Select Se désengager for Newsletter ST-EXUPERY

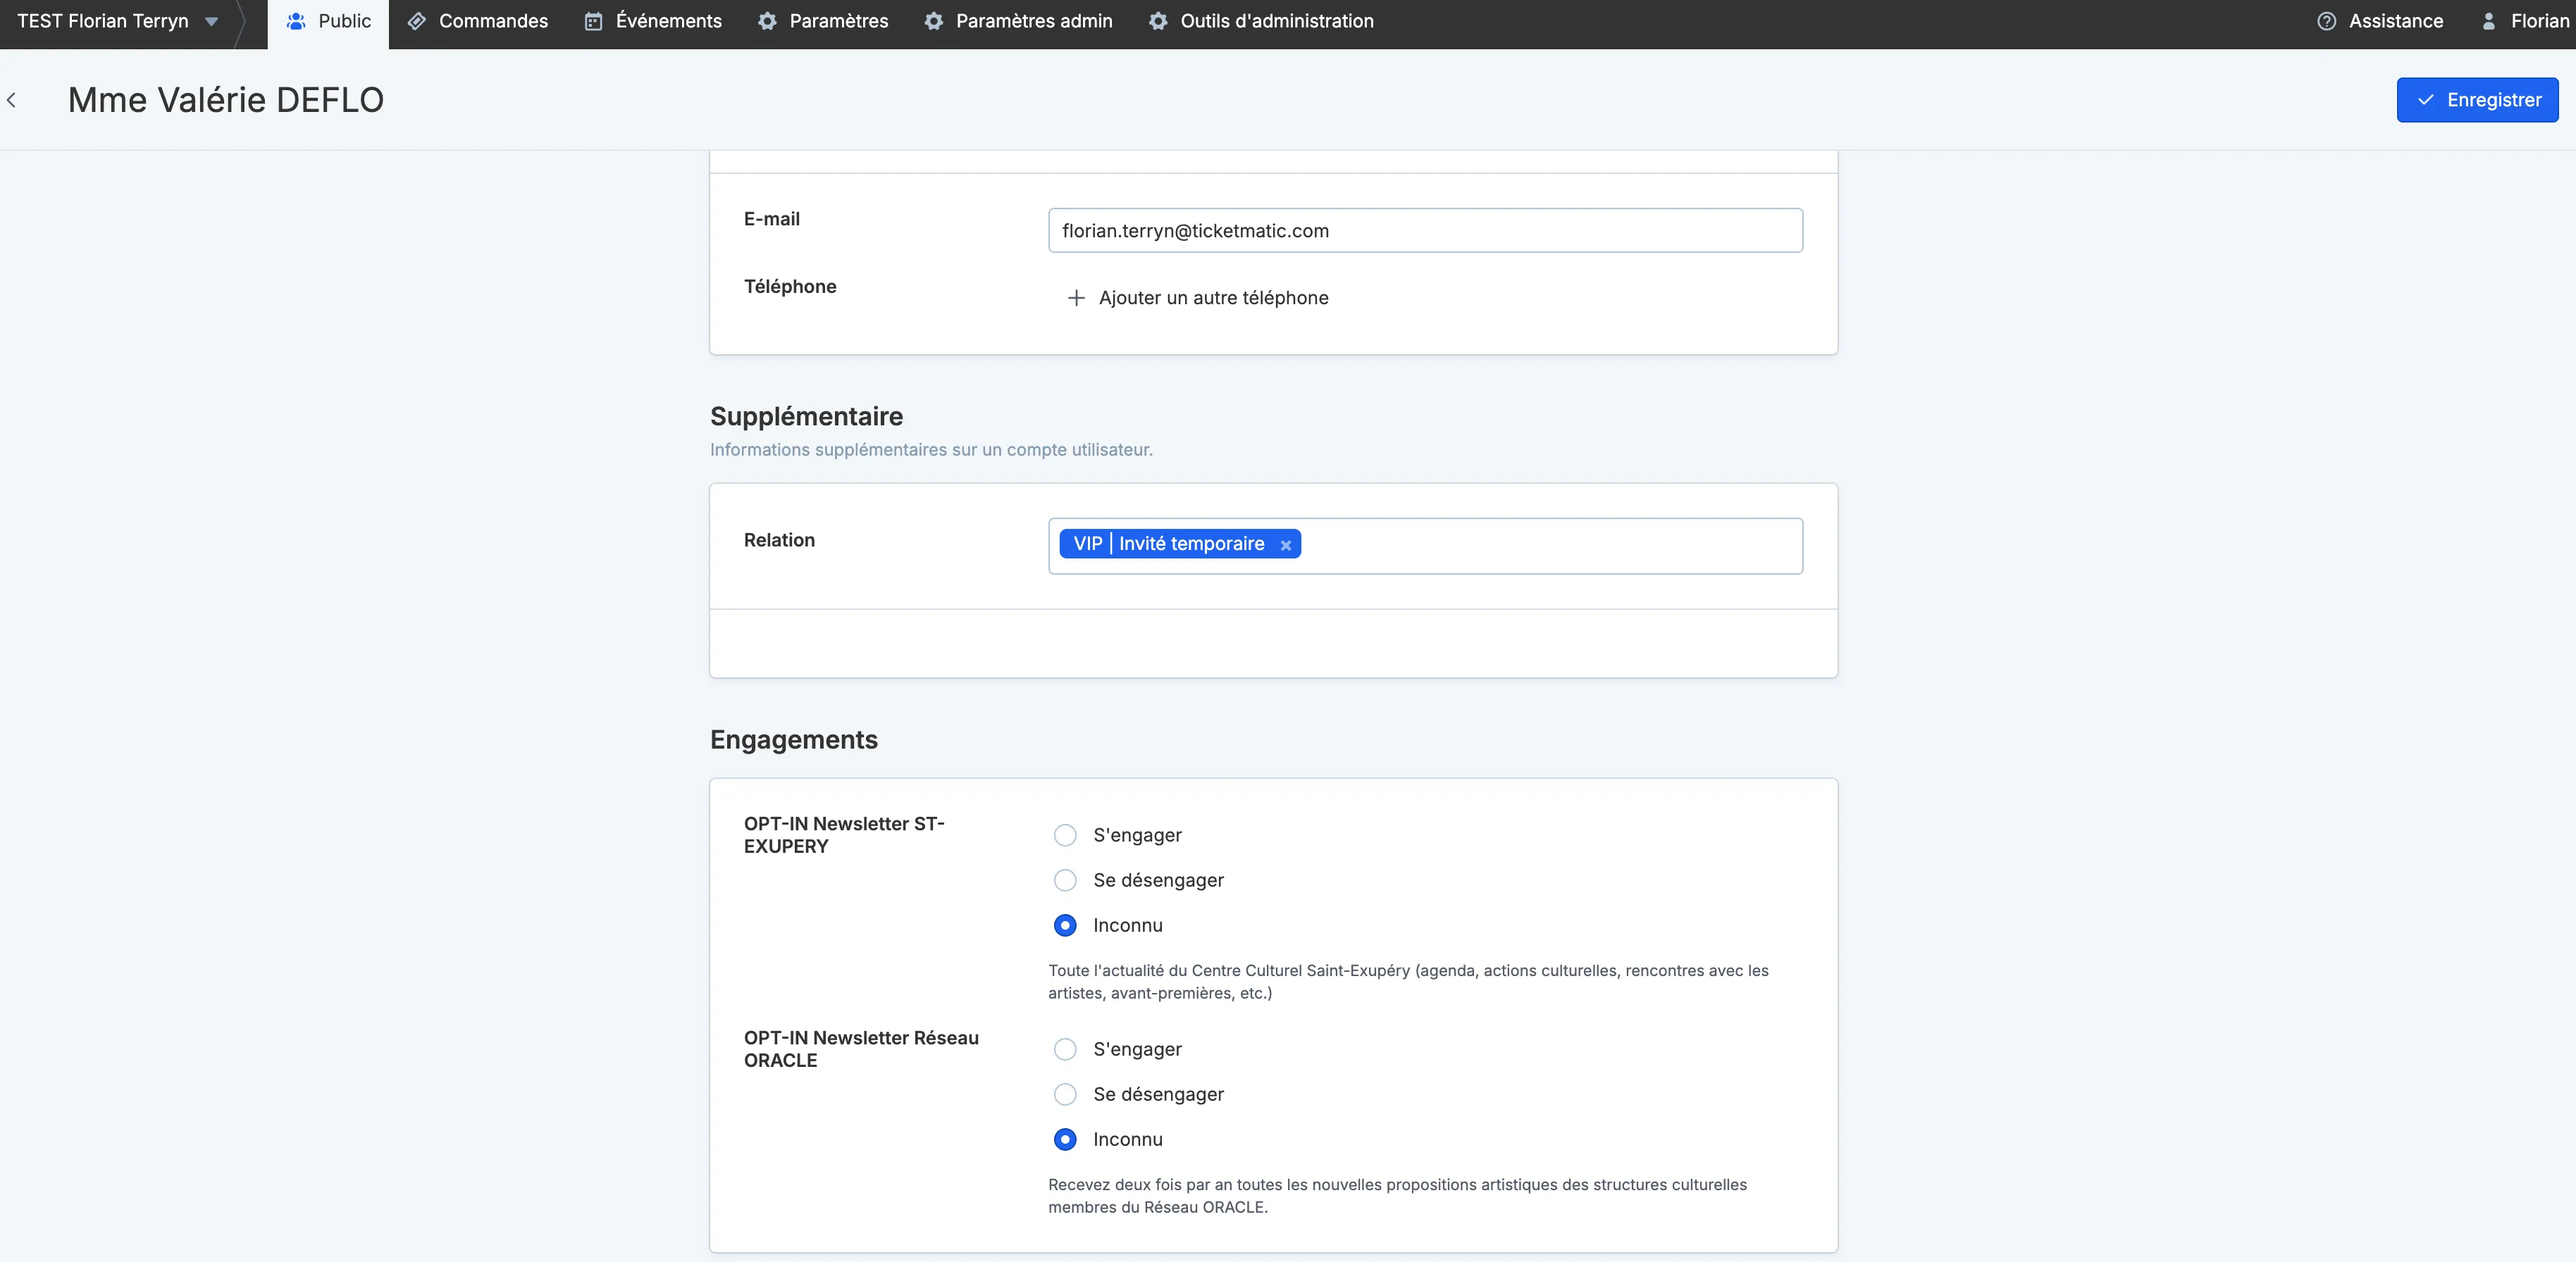click(1065, 880)
